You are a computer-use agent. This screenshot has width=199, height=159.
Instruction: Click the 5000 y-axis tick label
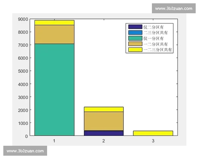23,71
